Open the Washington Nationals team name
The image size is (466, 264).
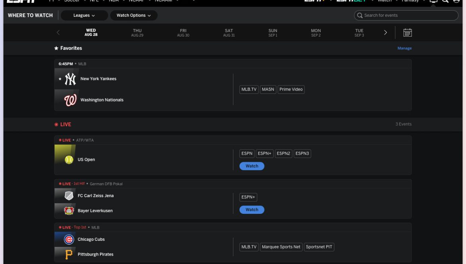(x=102, y=100)
